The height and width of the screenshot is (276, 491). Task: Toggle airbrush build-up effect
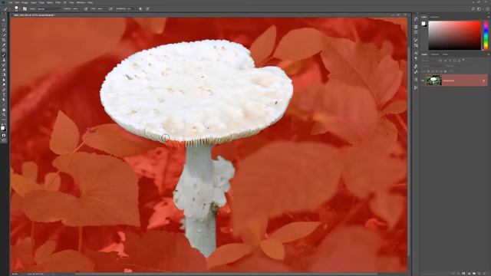coord(110,8)
